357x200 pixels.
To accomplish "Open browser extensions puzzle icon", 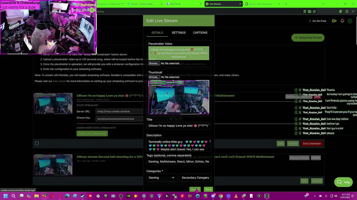I will (347, 11).
